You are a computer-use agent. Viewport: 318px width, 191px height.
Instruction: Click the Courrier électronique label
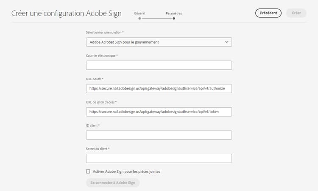pyautogui.click(x=102, y=56)
